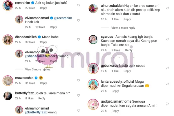Reply to reenrahim's comment
The image size is (174, 116).
click(43, 8)
